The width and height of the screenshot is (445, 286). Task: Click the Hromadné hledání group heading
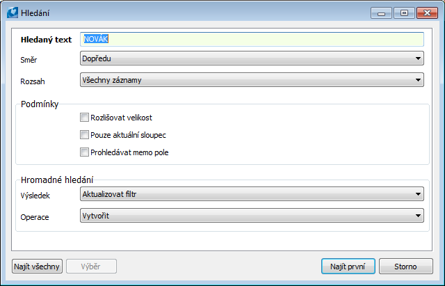click(x=57, y=181)
